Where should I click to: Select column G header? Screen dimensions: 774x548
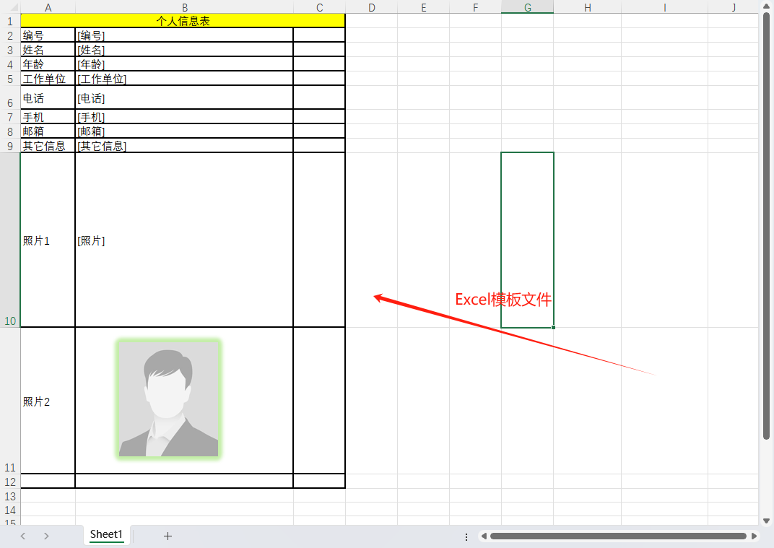[x=527, y=7]
